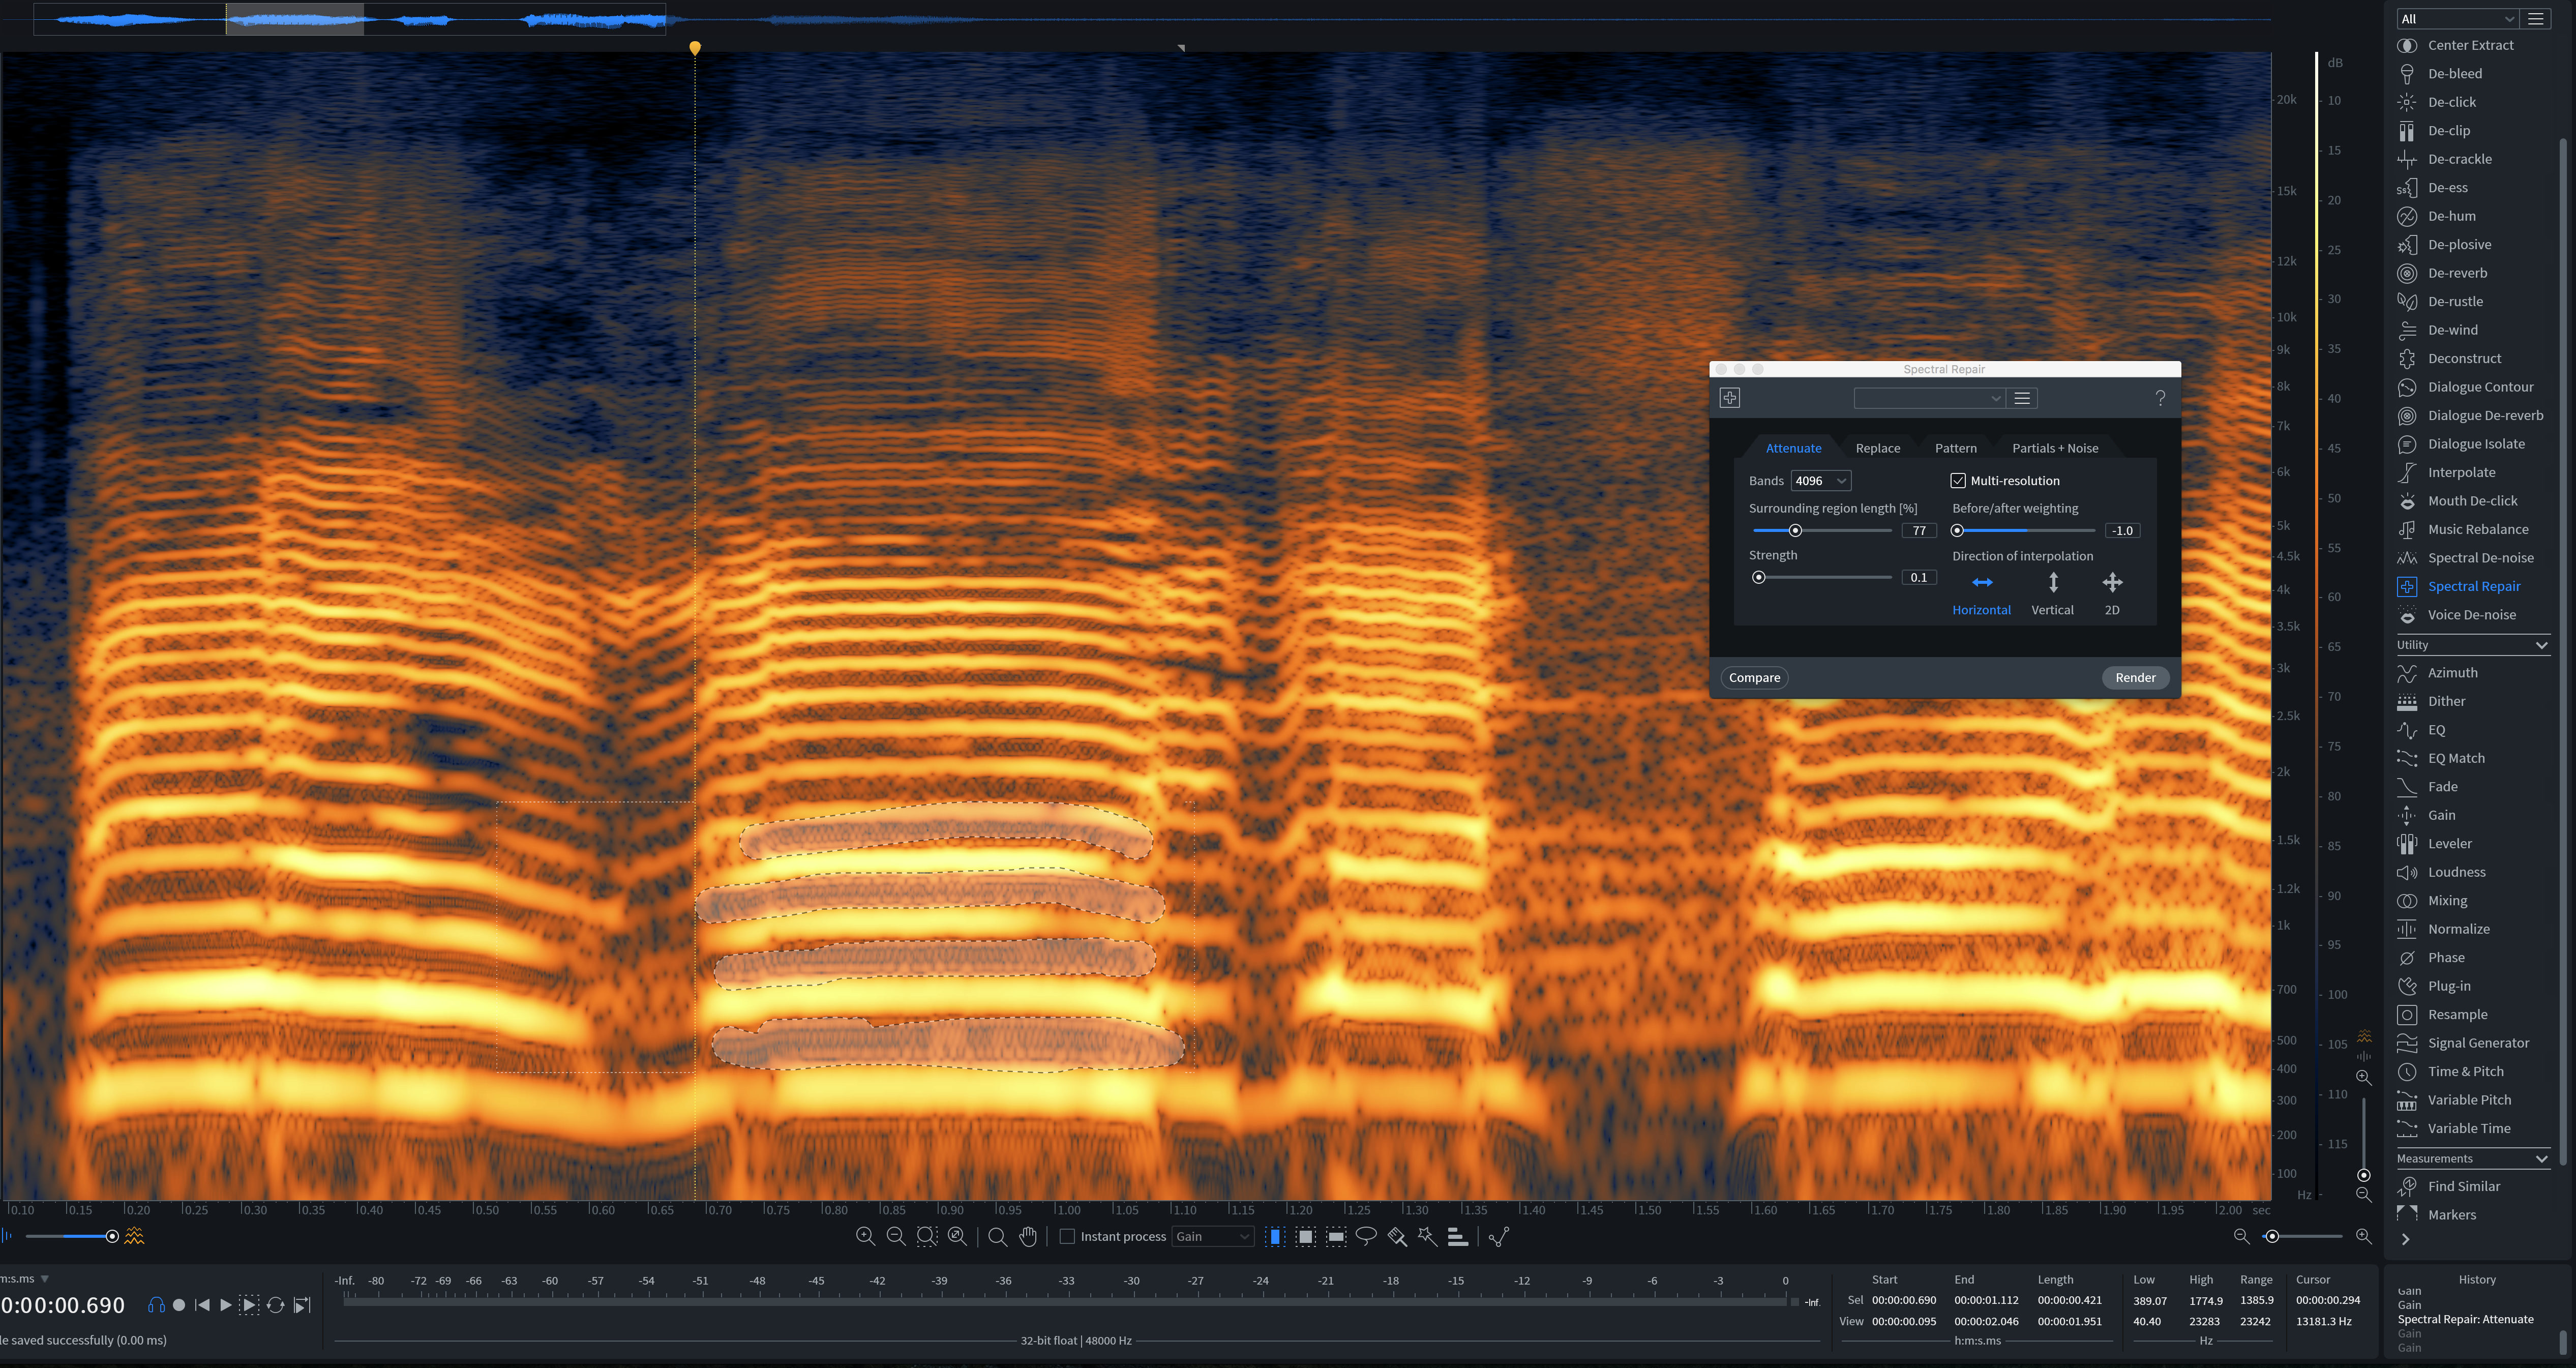
Task: Select the lasso selection tool
Action: [1366, 1237]
